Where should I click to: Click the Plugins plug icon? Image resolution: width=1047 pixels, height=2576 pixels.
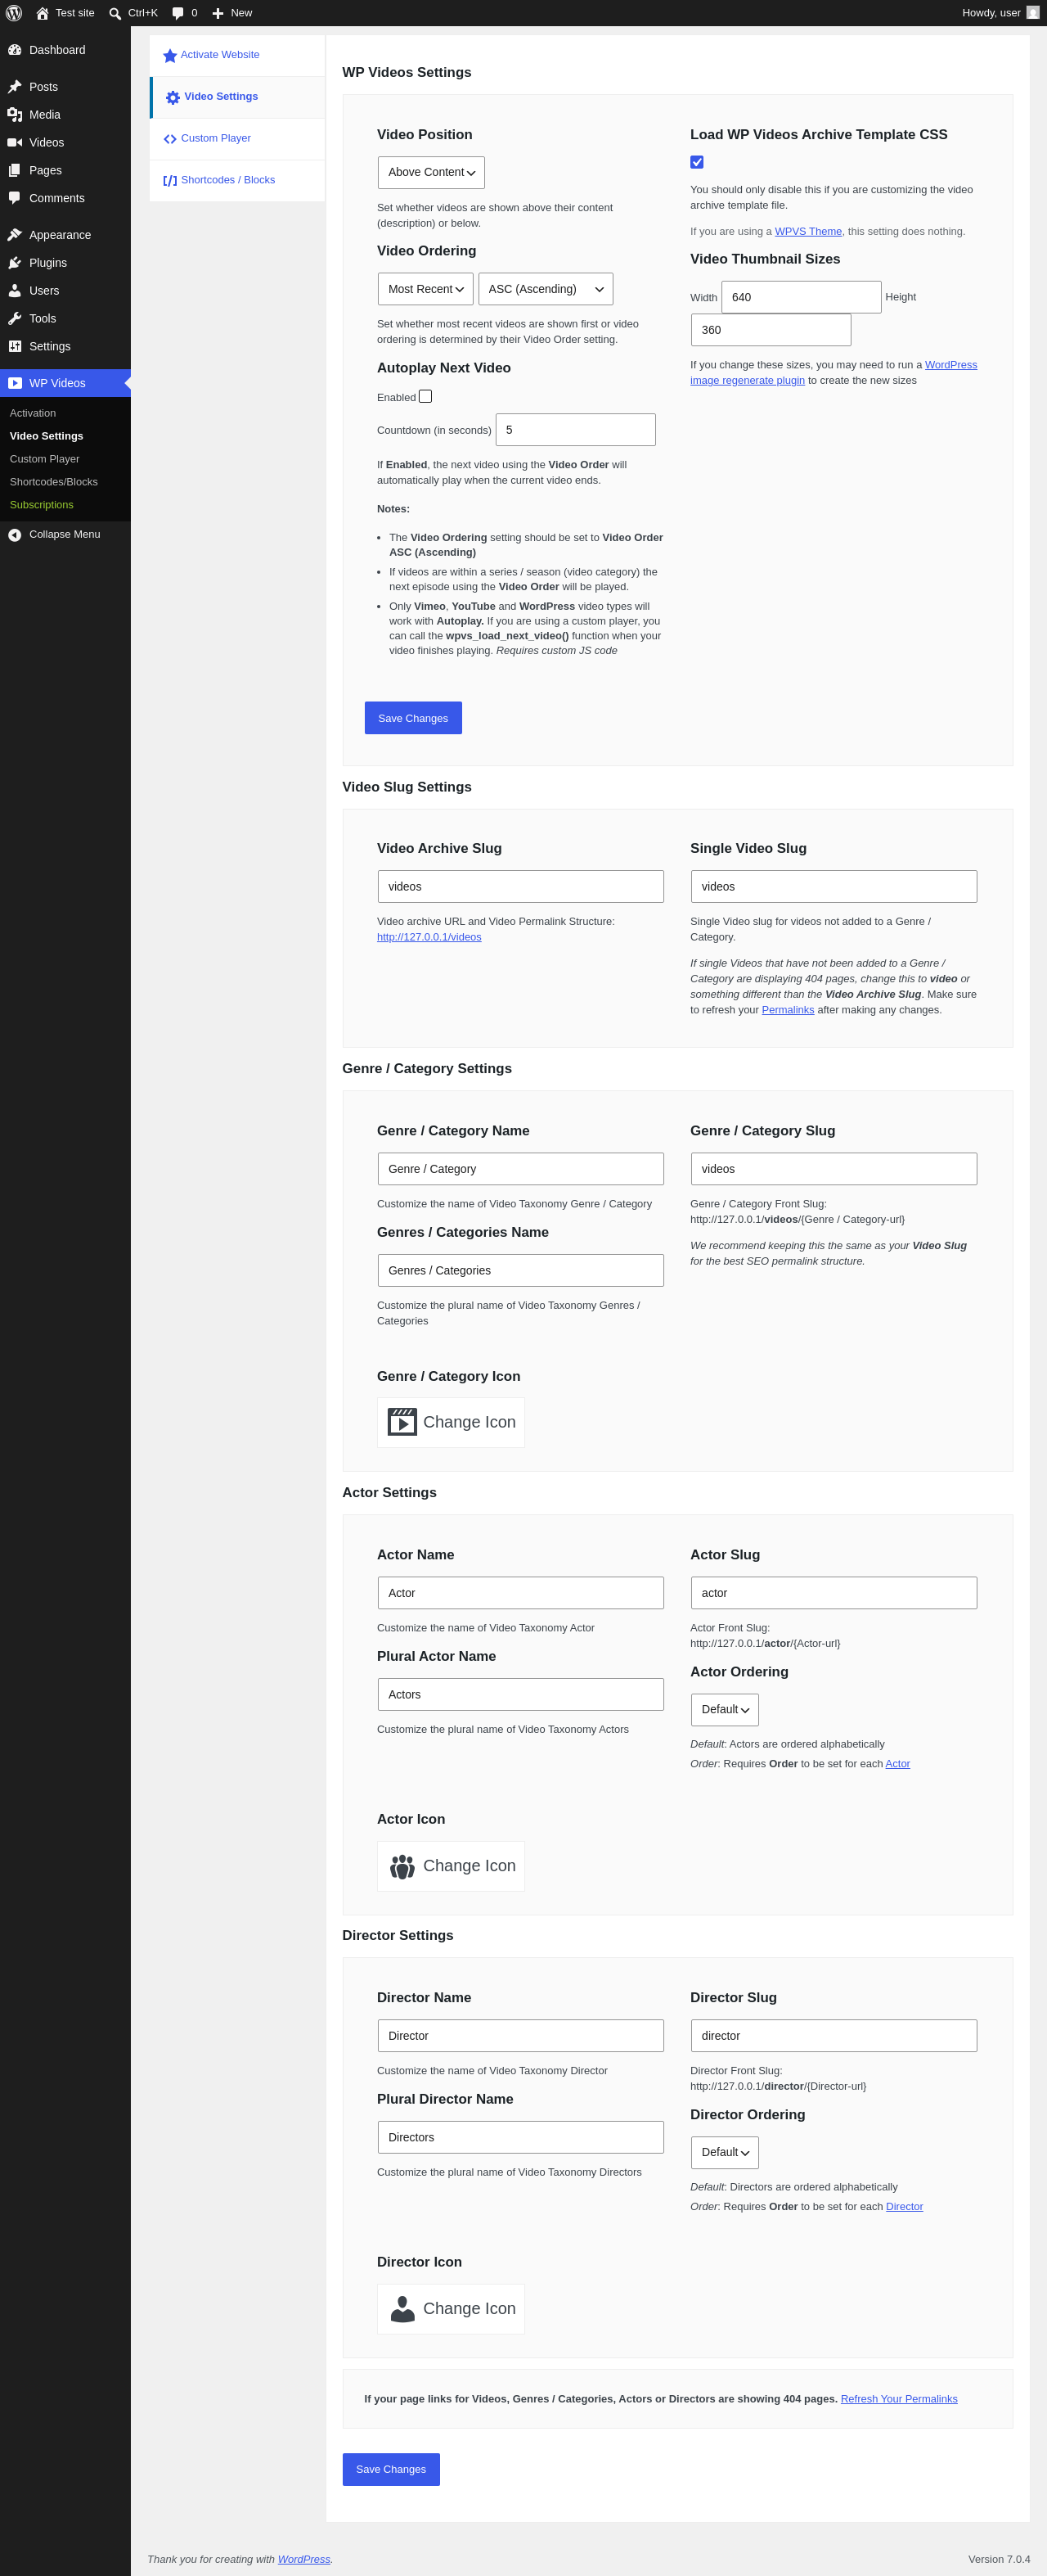tap(15, 263)
